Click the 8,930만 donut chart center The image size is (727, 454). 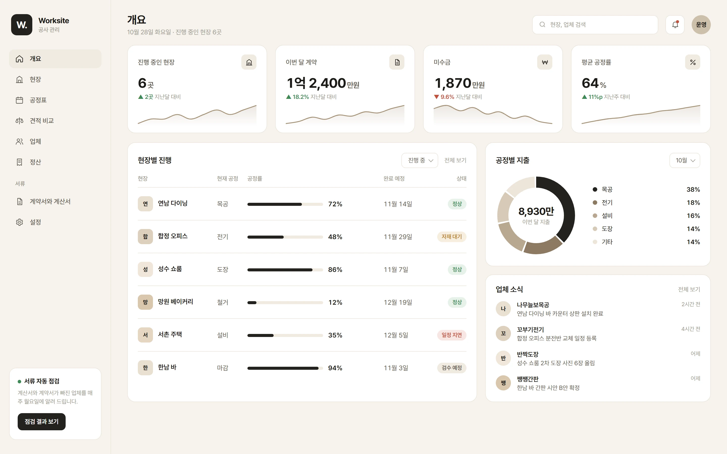[536, 215]
